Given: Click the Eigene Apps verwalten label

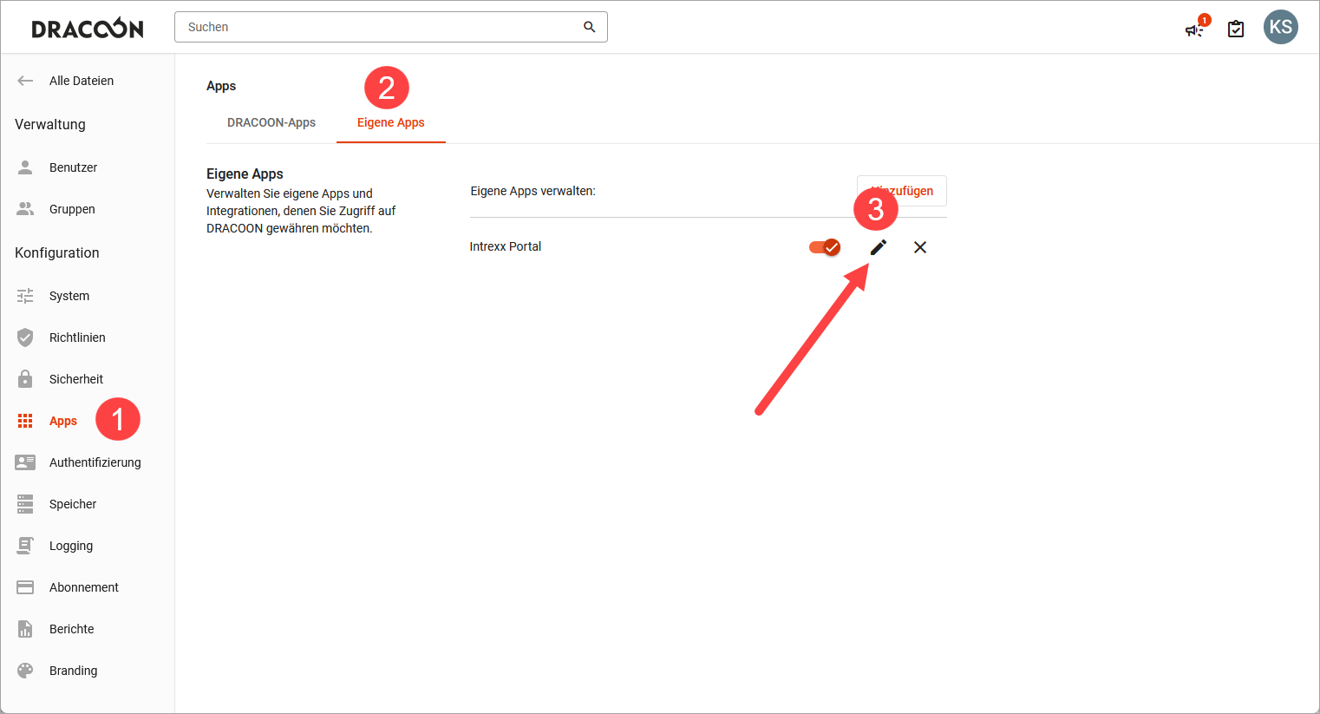Looking at the screenshot, I should 533,191.
